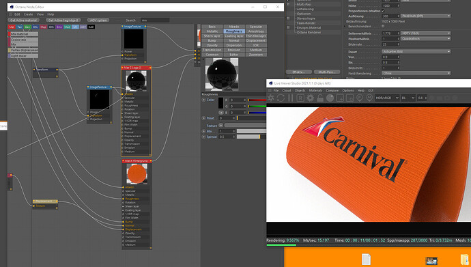Click the material picker pin icon

pyautogui.click(x=369, y=98)
